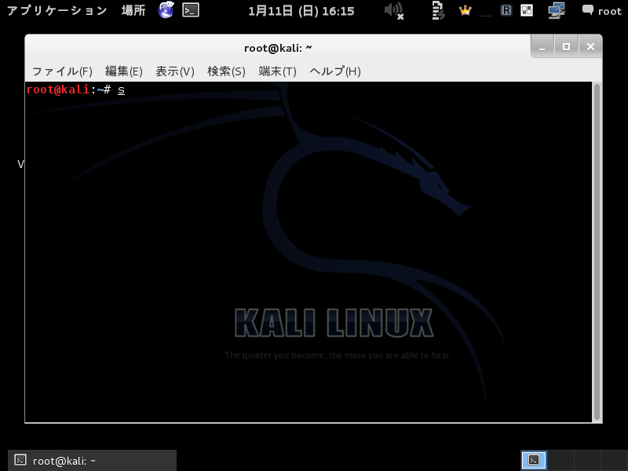Launch terminal from top panel icon

coord(191,10)
